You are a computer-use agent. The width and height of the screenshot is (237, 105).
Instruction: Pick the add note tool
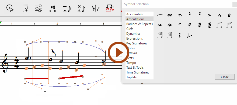pyautogui.click(x=67, y=8)
